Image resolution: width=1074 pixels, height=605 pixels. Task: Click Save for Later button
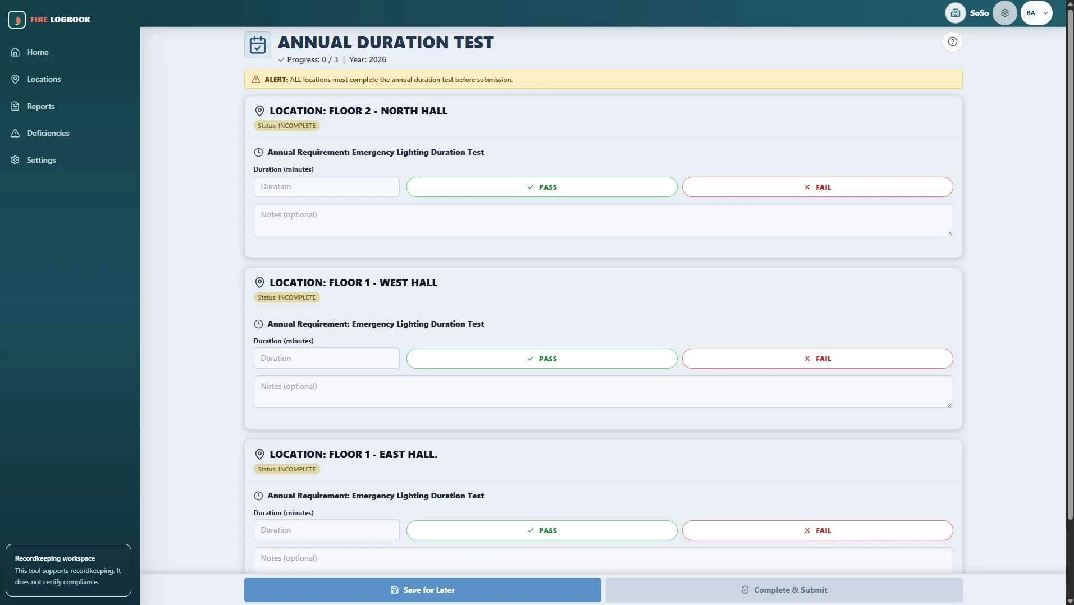422,590
